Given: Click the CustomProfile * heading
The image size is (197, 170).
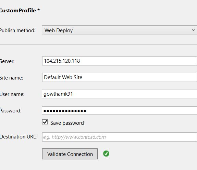Looking at the screenshot, I should 20,10.
